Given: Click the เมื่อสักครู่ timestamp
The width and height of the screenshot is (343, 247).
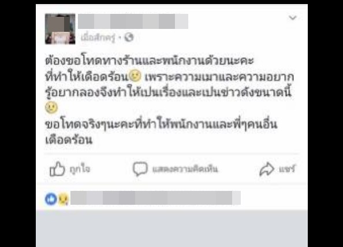Looking at the screenshot, I should coord(98,38).
